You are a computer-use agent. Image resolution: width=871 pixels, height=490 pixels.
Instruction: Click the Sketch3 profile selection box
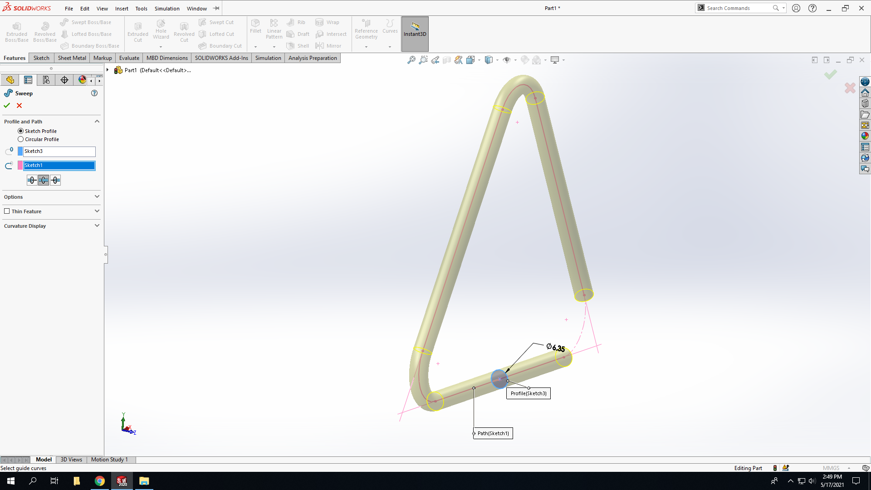(x=59, y=151)
